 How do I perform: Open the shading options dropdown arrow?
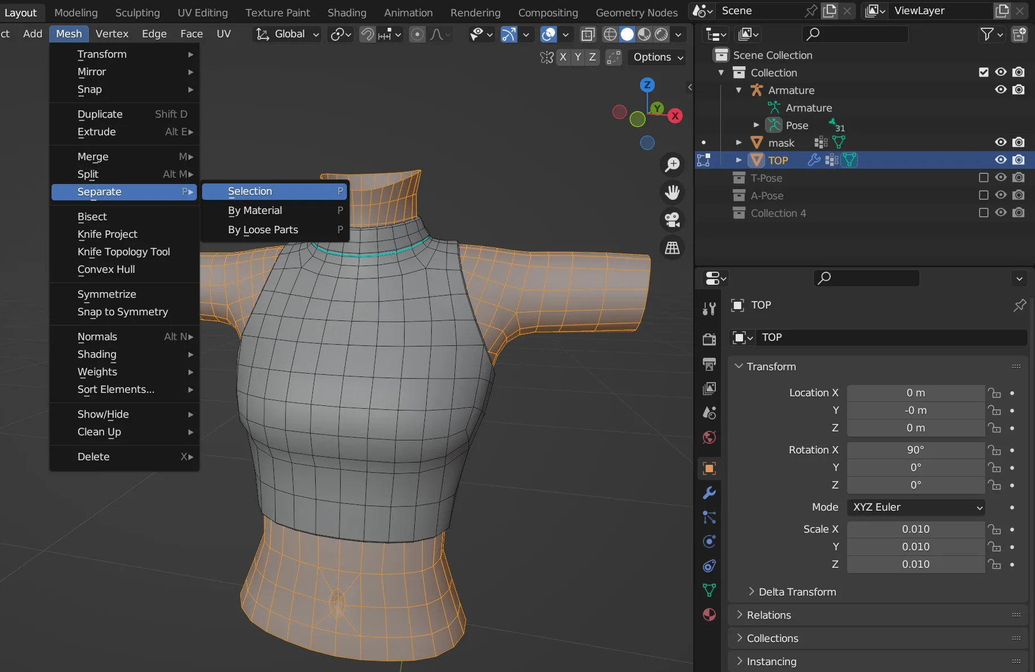tap(678, 35)
